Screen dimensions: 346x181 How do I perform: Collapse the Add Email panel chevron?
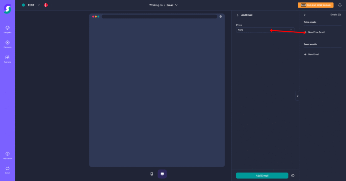point(238,15)
